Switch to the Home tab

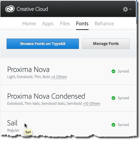click(29, 23)
